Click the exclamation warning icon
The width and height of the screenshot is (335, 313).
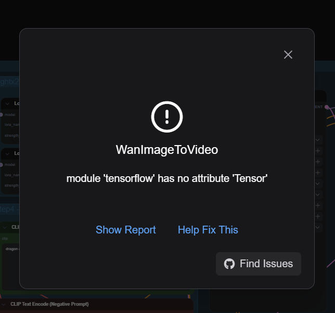(167, 117)
